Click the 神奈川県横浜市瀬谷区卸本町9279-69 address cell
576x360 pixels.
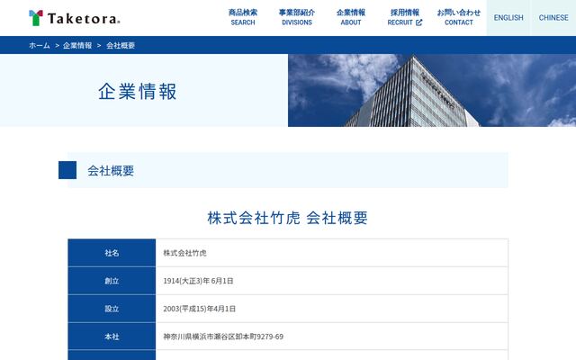[332, 336]
